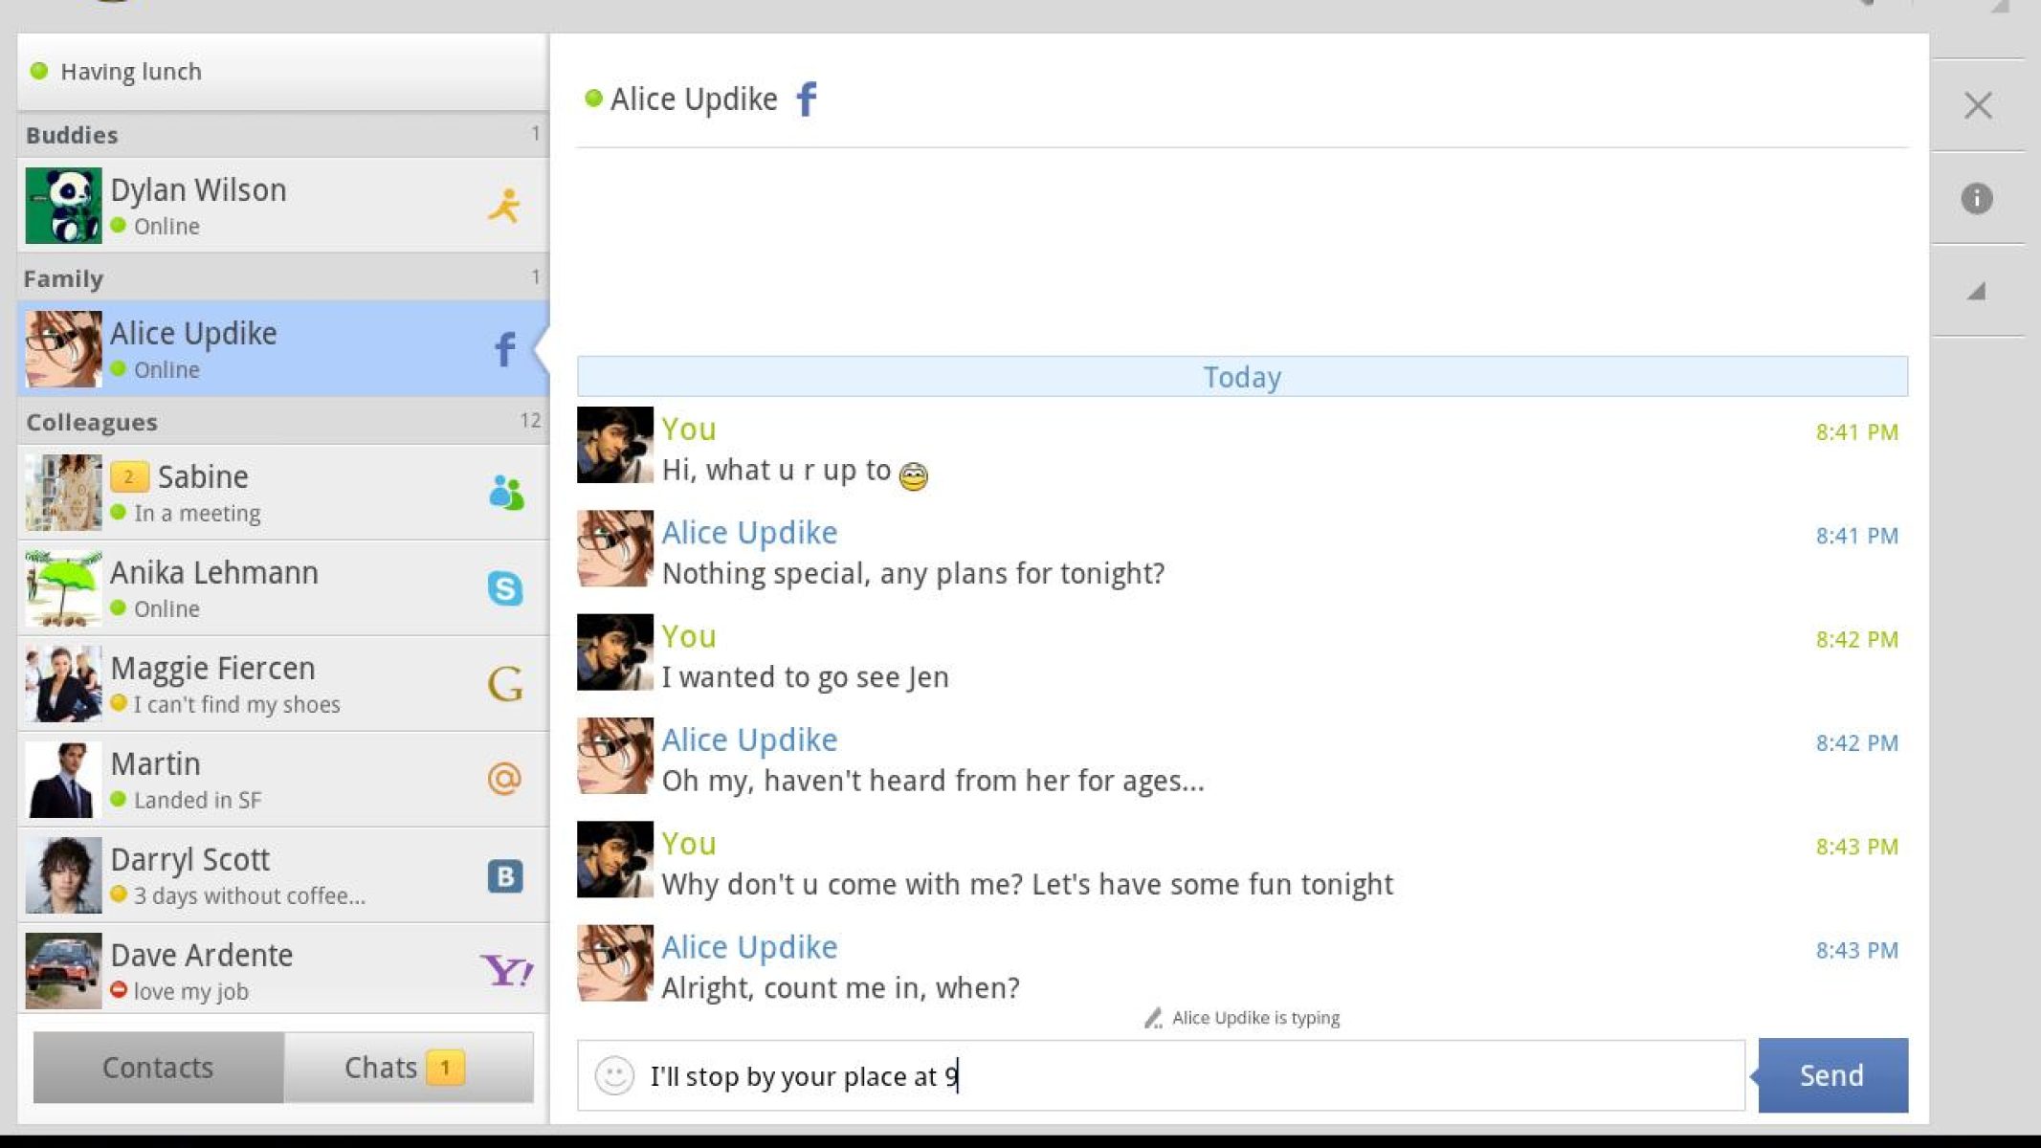The height and width of the screenshot is (1148, 2041).
Task: Click Alice Updike's avatar in last message
Action: pos(615,962)
